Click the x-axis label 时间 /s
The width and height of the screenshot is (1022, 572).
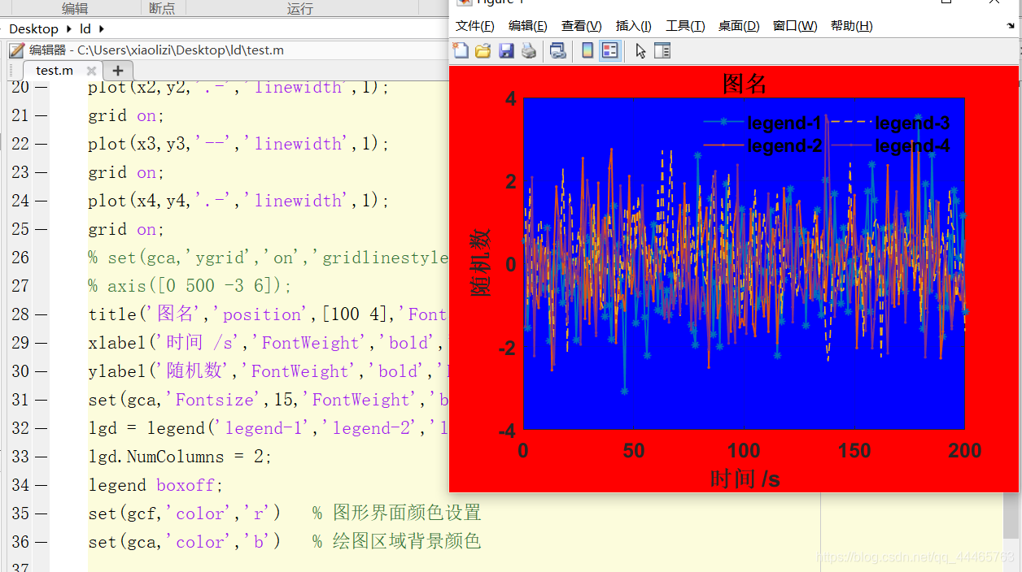(x=745, y=479)
